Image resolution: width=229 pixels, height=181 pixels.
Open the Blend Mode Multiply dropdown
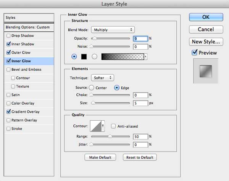pos(113,30)
